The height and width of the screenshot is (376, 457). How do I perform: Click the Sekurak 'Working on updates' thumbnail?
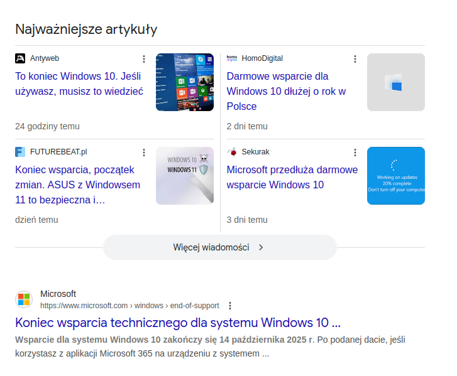396,176
